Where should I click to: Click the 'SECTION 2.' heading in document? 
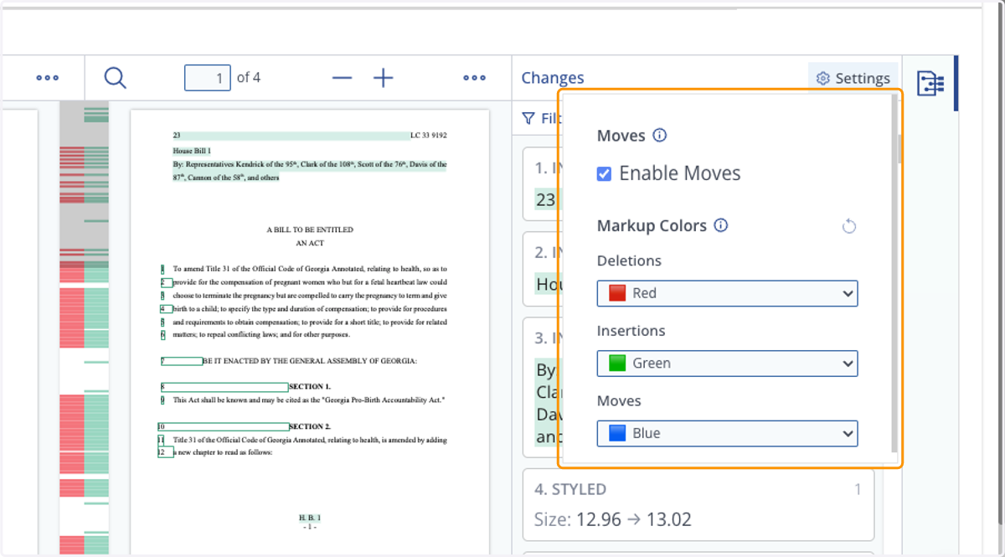pos(310,427)
